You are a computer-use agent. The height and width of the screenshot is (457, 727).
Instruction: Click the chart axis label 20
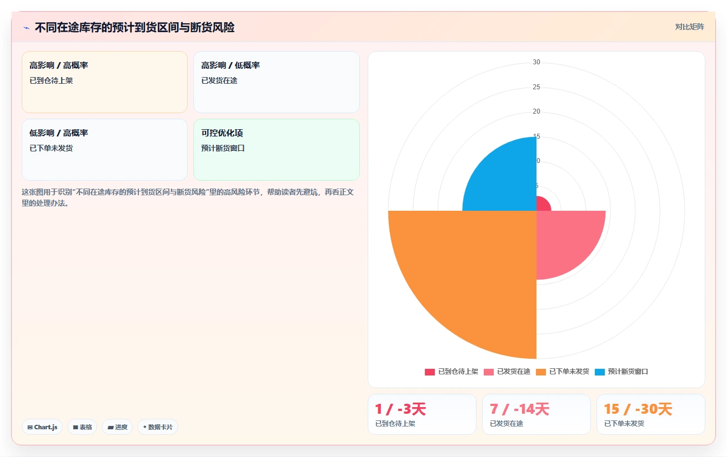(537, 111)
